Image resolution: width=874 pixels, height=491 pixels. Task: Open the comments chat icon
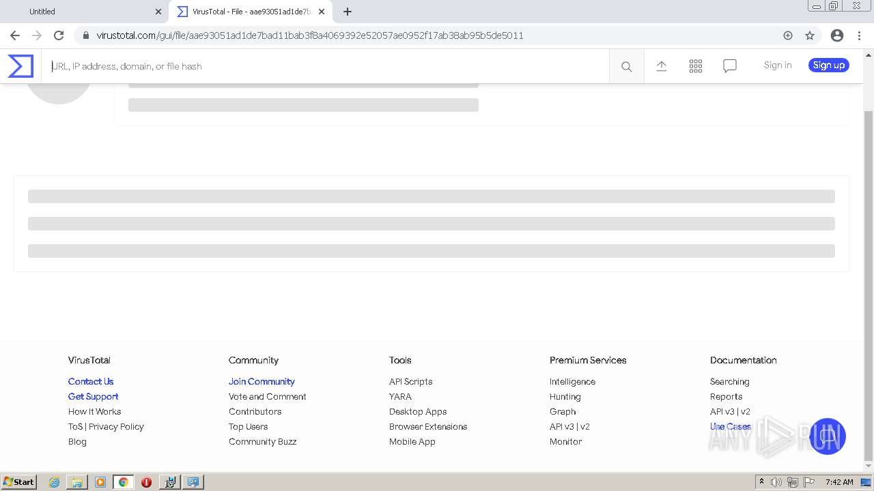point(730,65)
